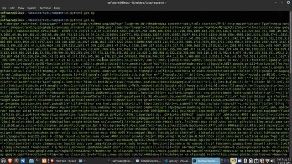The height and width of the screenshot is (164, 292).
Task: Open the Bluetooth tray icon
Action: click(245, 161)
